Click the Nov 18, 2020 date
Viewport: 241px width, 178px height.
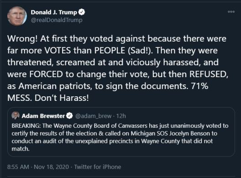click(51, 167)
